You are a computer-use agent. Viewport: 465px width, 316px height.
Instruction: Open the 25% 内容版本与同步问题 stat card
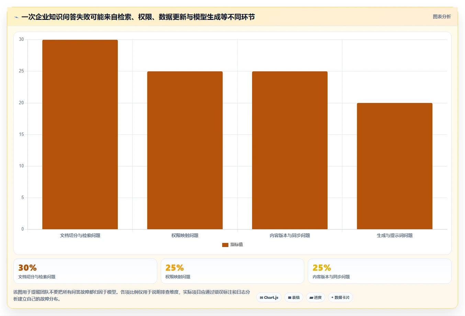click(x=379, y=271)
